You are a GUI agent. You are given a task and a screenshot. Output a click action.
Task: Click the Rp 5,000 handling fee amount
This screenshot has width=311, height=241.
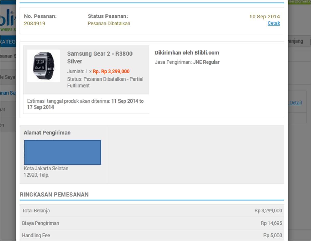tap(273, 236)
